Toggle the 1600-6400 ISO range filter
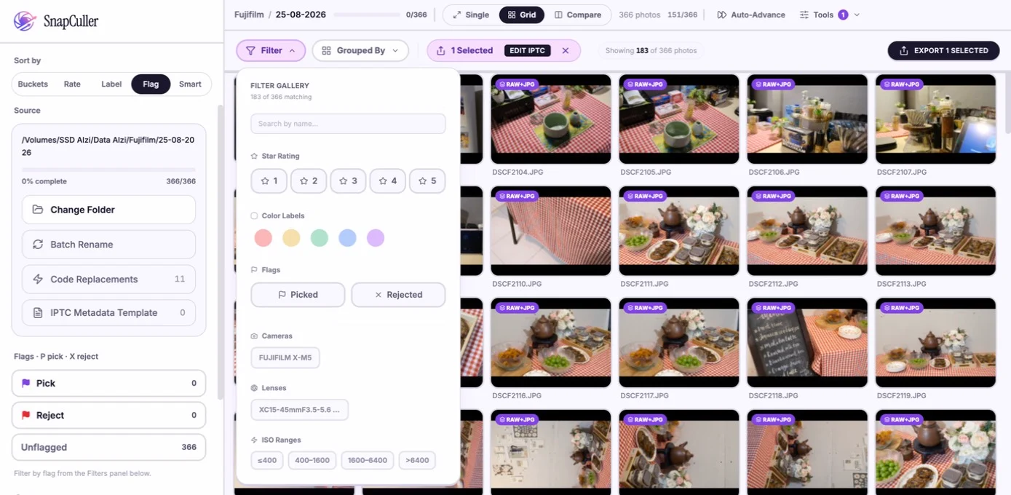1011x495 pixels. click(x=368, y=460)
